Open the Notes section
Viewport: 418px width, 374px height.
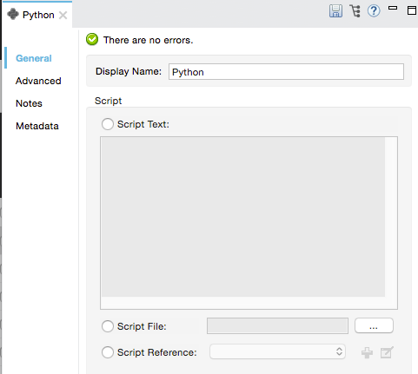click(x=29, y=103)
